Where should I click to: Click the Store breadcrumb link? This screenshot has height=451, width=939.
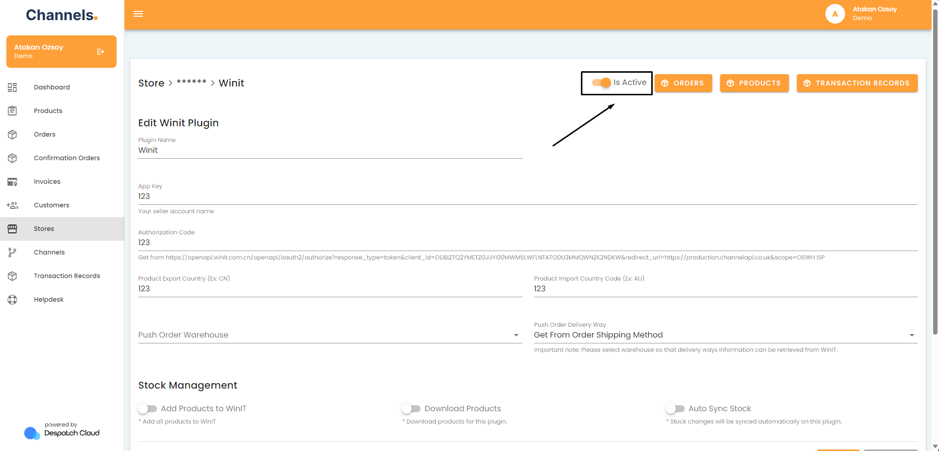point(151,83)
